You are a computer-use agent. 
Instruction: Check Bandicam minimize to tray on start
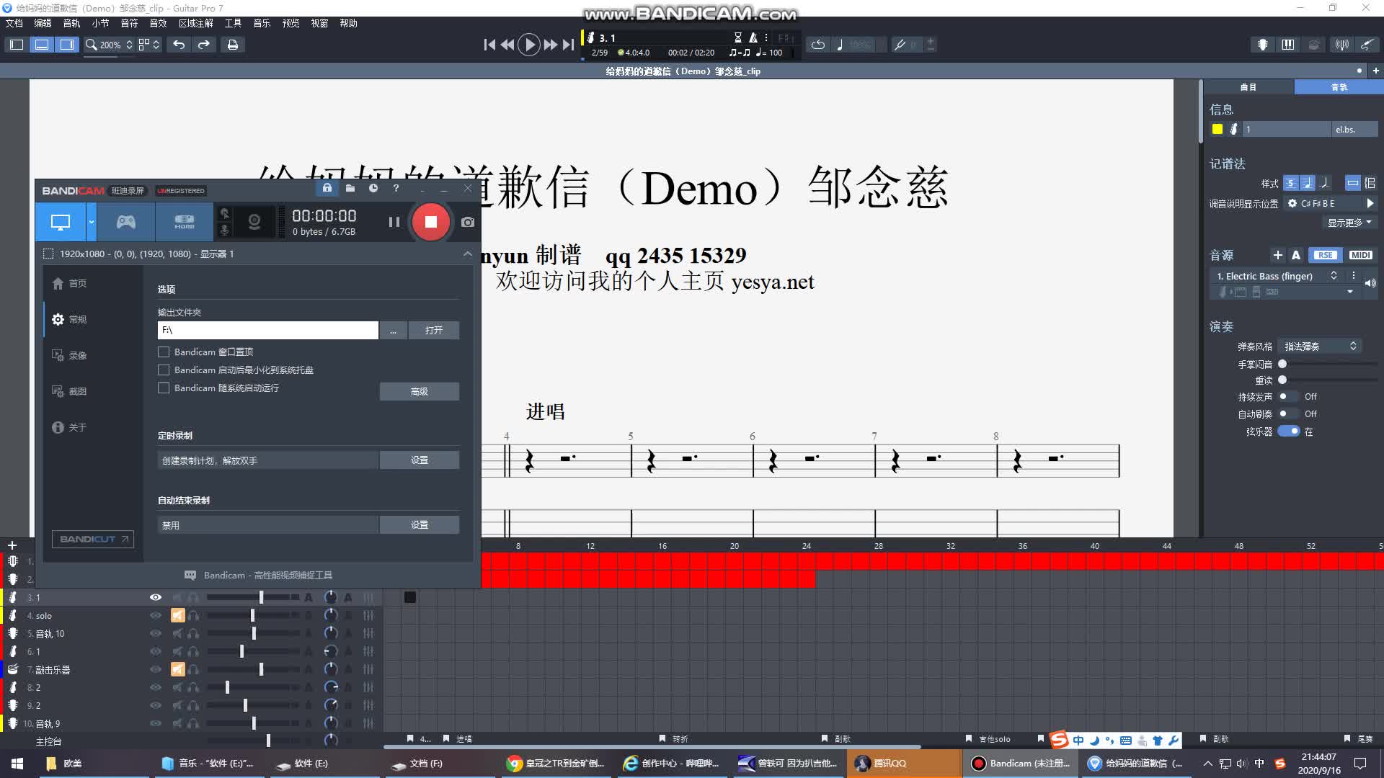164,370
